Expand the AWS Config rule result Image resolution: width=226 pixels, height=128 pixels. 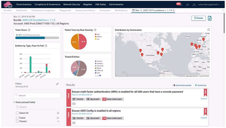click(x=204, y=118)
